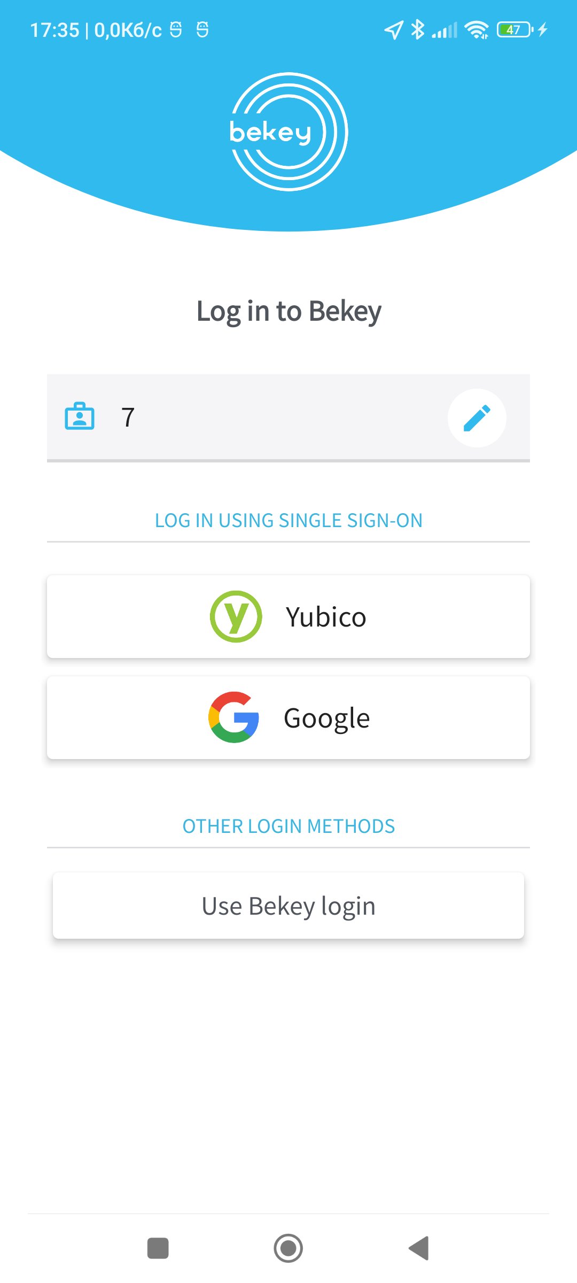Tap the Log in to Bekey heading
577x1283 pixels.
click(x=288, y=311)
